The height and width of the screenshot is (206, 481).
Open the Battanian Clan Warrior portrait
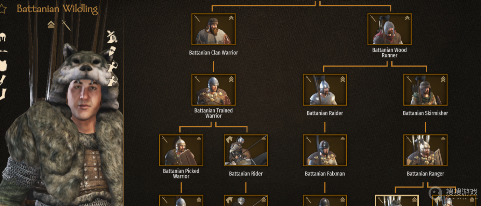click(214, 29)
